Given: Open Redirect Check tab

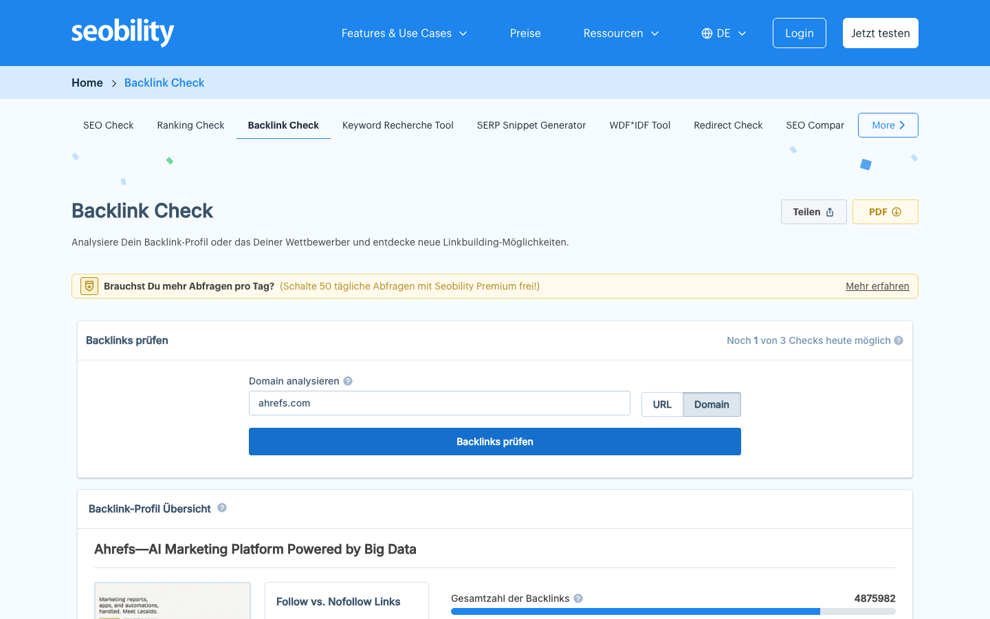Looking at the screenshot, I should point(728,125).
